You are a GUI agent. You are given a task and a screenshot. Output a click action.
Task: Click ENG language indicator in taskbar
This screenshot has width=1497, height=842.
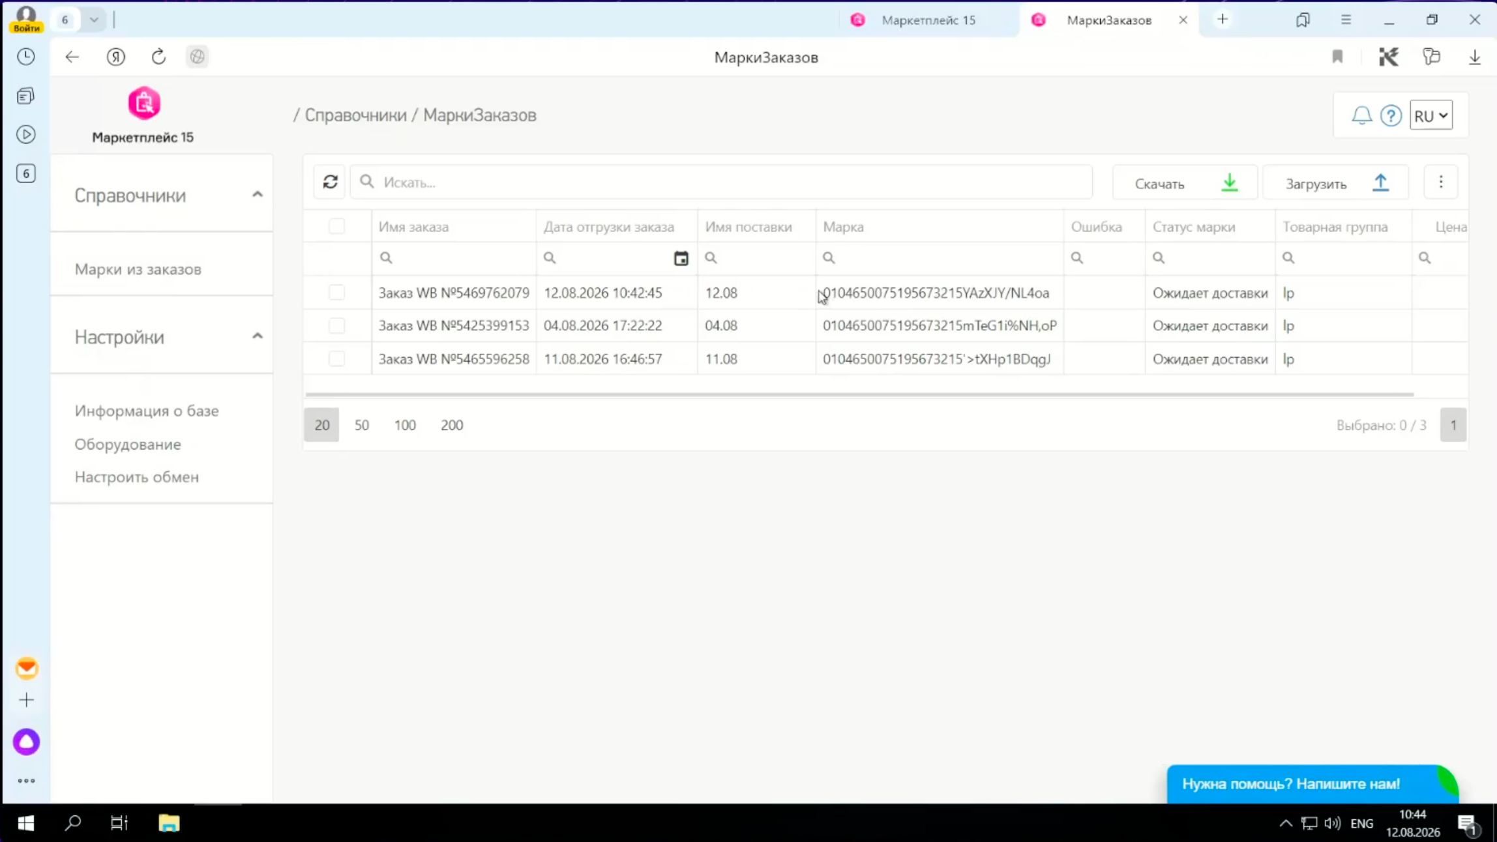tap(1362, 824)
